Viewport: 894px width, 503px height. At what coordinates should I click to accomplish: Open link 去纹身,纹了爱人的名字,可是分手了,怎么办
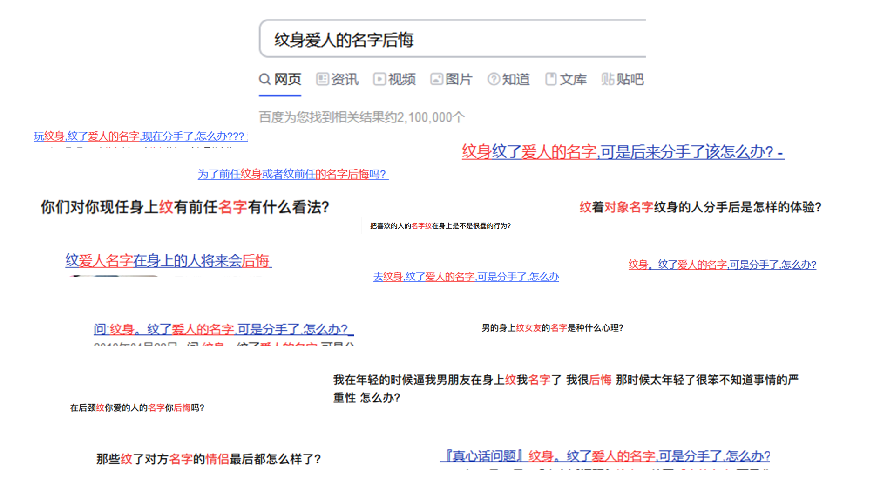click(x=466, y=277)
